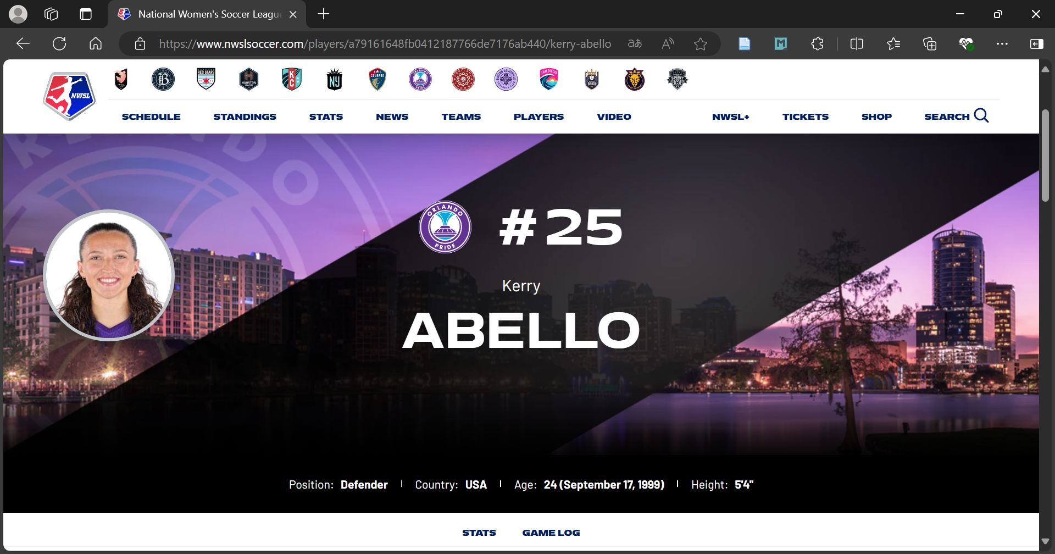Viewport: 1055px width, 554px height.
Task: Toggle the browser sidebar
Action: coord(1037,43)
